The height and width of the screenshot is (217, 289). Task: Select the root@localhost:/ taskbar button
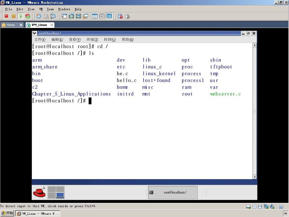click(173, 192)
